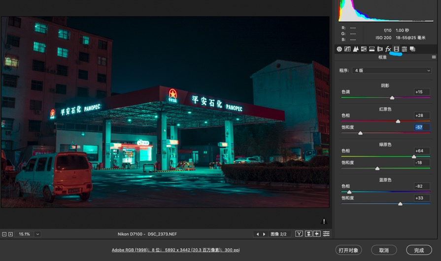441x261 pixels.
Task: Open the Detail panel tab (mountains icon)
Action: [x=355, y=49]
